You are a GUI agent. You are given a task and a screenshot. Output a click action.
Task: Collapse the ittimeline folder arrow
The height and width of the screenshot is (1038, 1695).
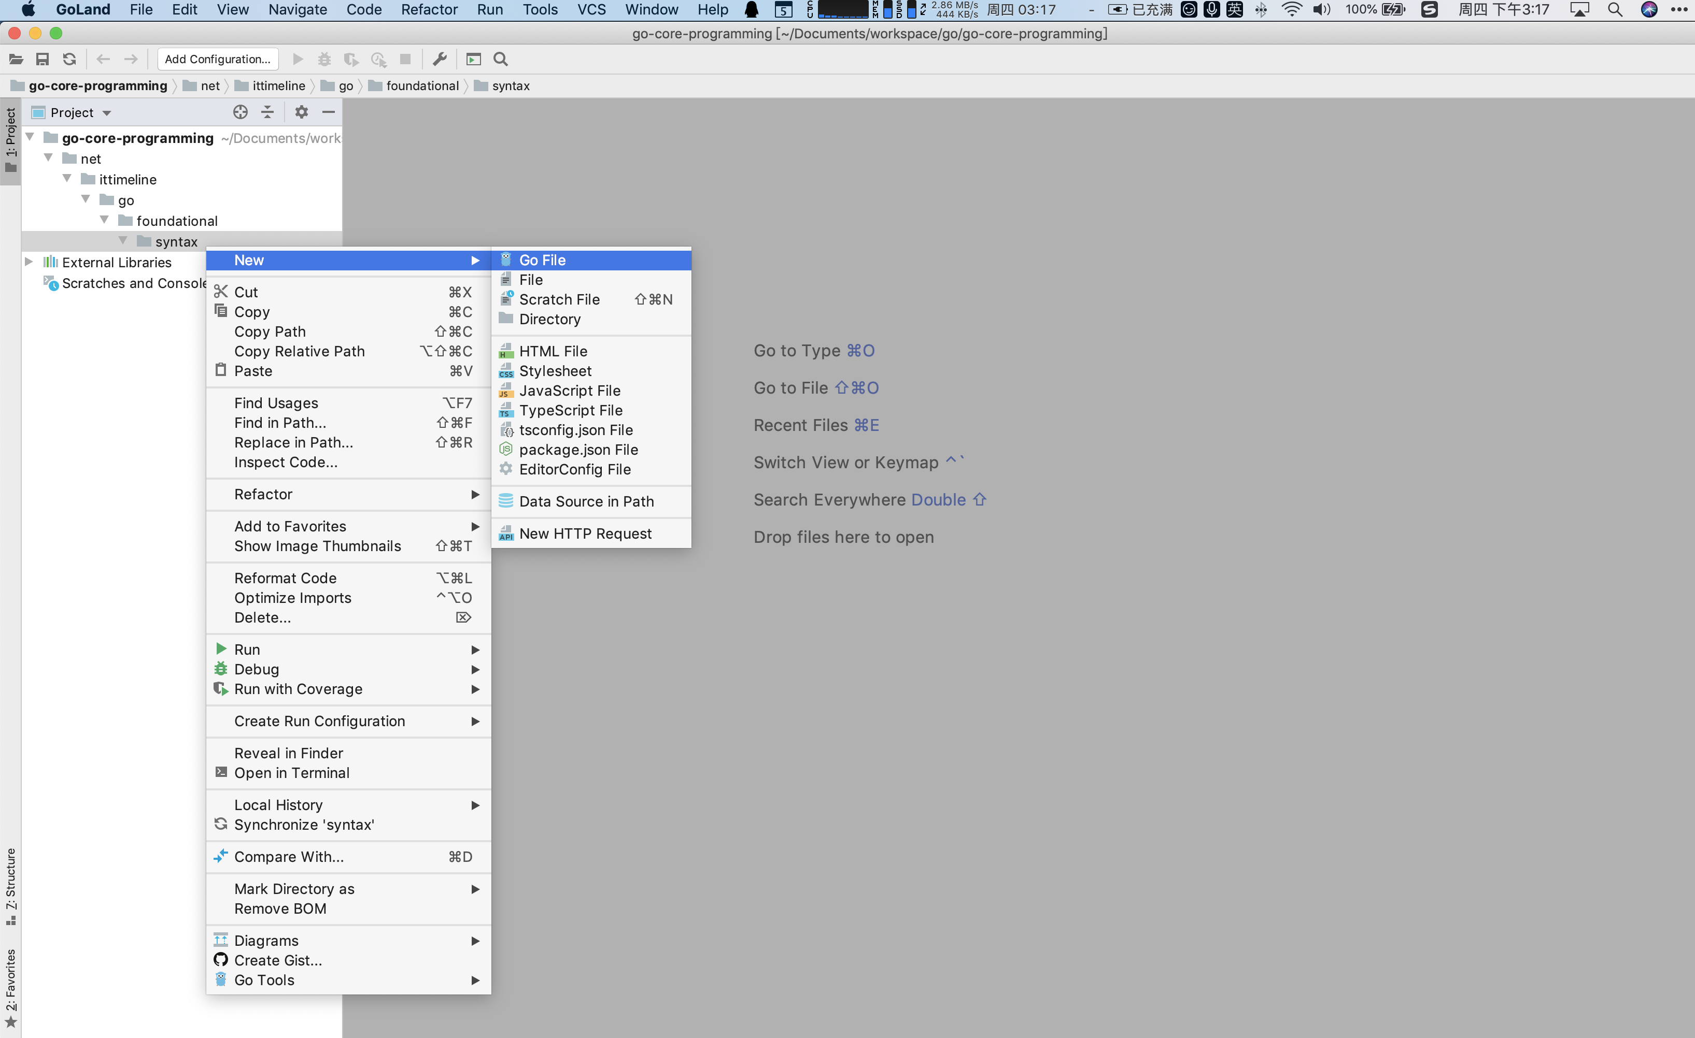(x=67, y=179)
